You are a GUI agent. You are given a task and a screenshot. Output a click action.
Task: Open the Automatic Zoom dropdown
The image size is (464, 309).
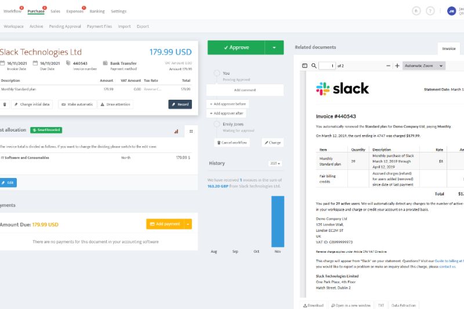(424, 66)
